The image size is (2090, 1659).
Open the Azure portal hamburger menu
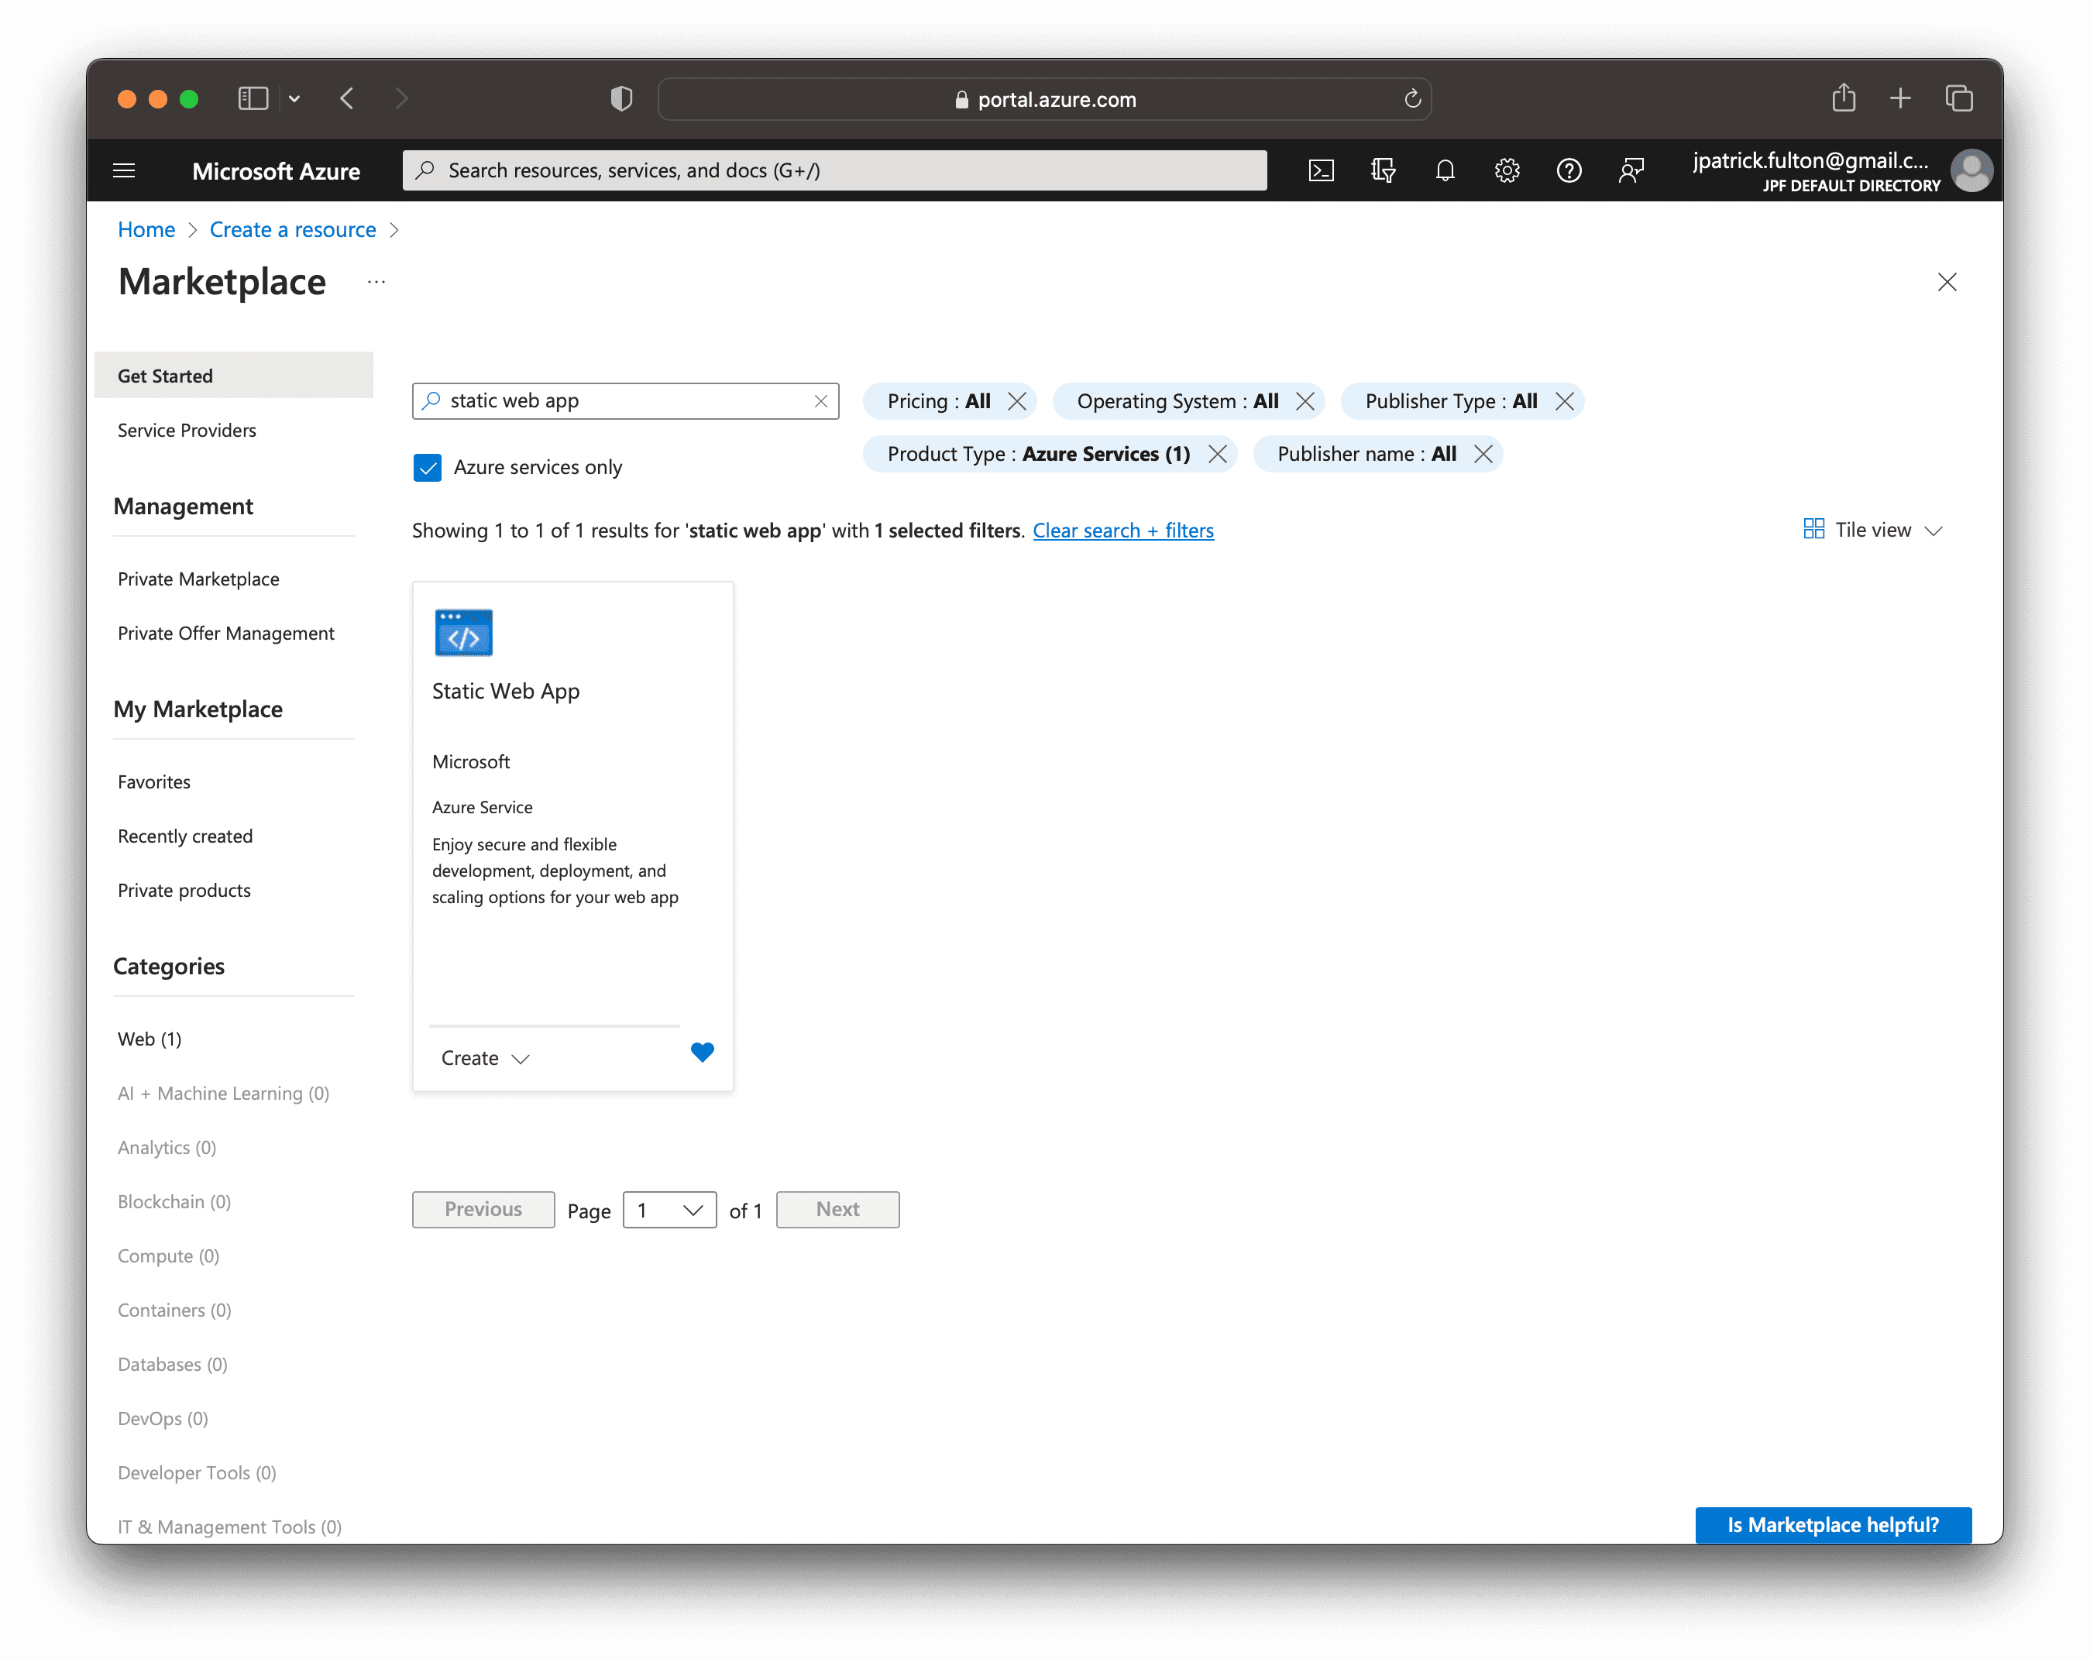coord(124,170)
